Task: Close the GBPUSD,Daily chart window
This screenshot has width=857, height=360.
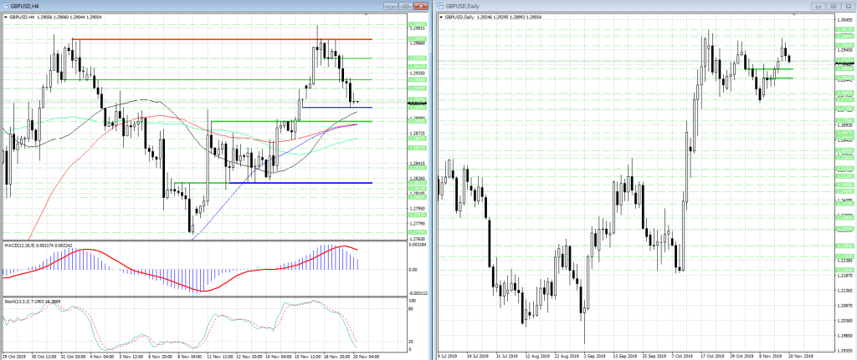Action: coord(848,6)
